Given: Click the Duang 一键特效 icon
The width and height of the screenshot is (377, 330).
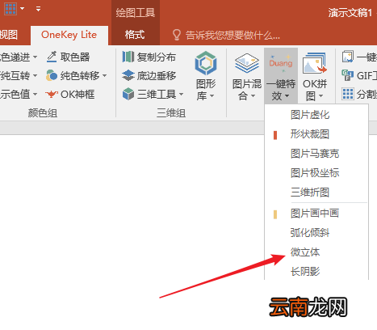Looking at the screenshot, I should point(281,63).
